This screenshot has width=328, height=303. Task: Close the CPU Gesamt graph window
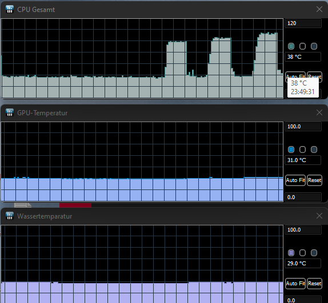click(319, 9)
